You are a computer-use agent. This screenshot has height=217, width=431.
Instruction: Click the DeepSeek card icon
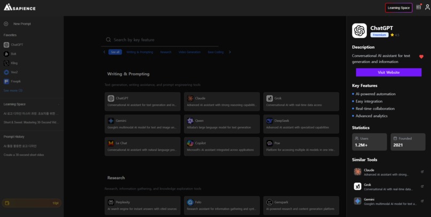[270, 121]
